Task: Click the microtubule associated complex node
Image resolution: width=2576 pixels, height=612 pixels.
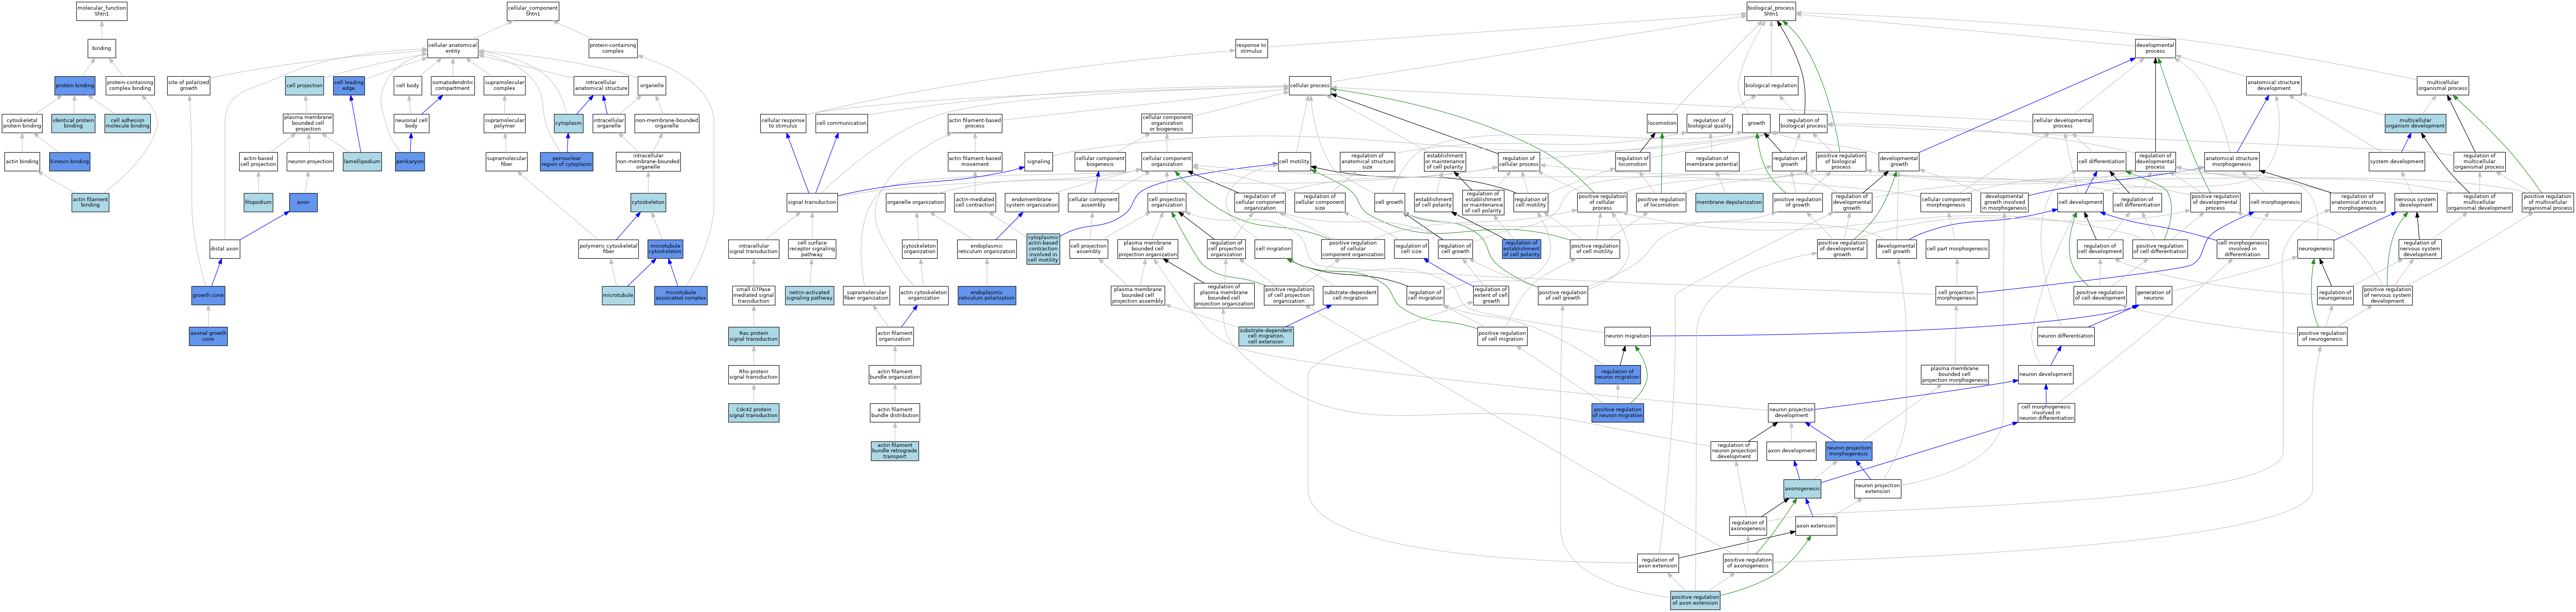Action: [681, 295]
